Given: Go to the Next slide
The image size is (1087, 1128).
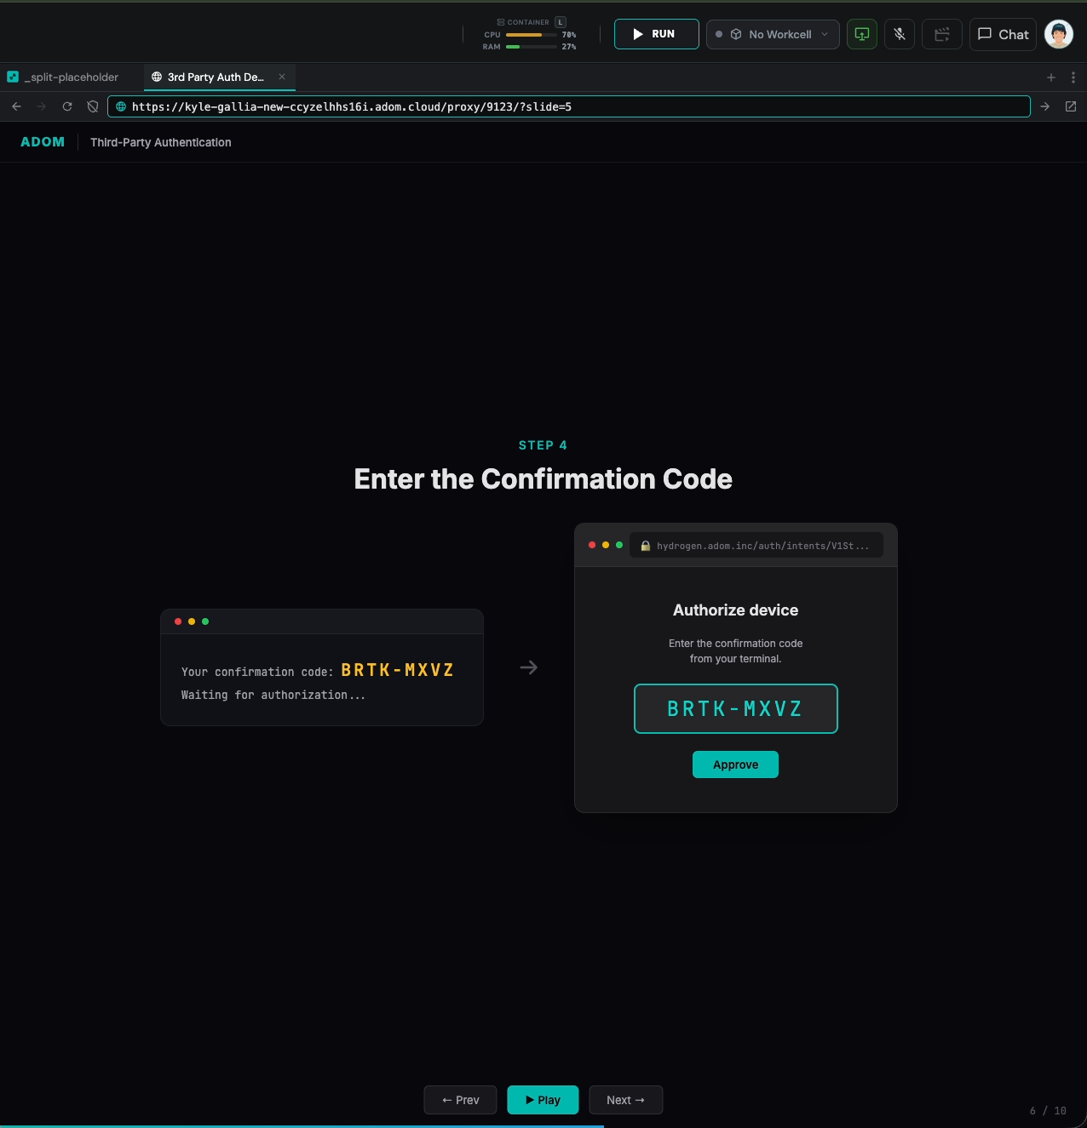Looking at the screenshot, I should pyautogui.click(x=625, y=1100).
